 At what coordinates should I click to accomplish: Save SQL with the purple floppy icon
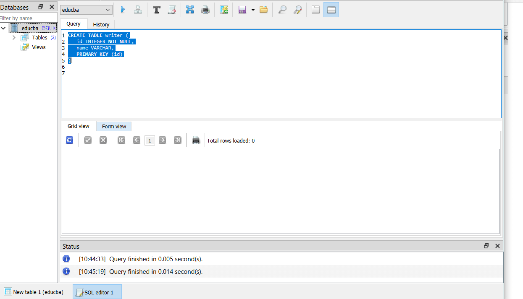242,10
